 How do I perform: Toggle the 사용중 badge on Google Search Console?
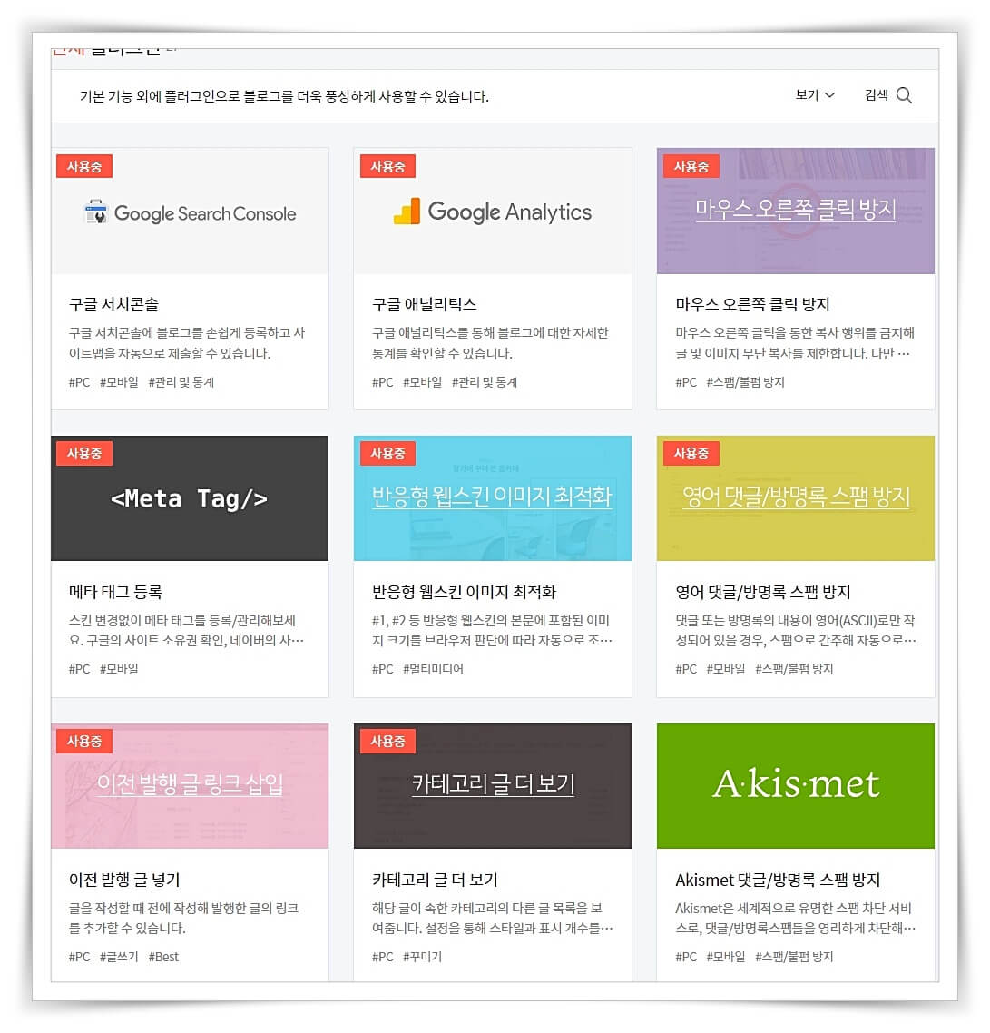point(83,165)
